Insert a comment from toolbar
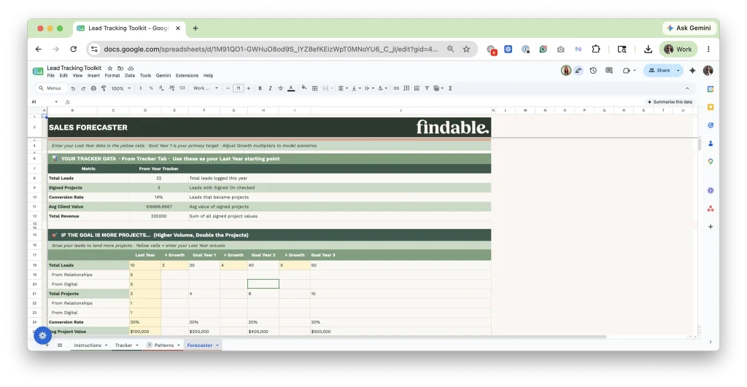This screenshot has height=387, width=747. (406, 88)
